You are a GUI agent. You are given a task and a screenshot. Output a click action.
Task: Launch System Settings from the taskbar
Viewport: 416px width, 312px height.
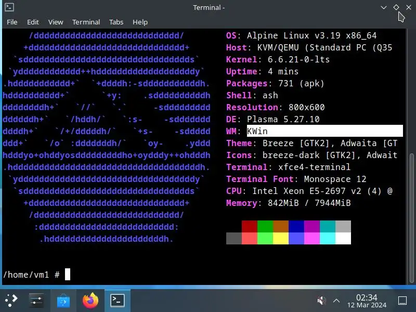pos(36,301)
